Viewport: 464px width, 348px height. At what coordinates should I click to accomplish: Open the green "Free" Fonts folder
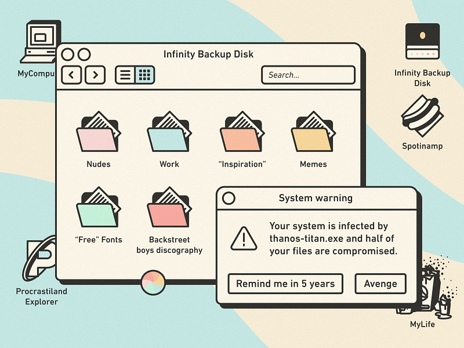[x=98, y=207]
